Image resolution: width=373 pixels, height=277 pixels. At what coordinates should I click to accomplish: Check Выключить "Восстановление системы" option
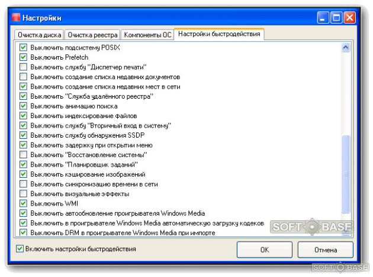pyautogui.click(x=24, y=155)
